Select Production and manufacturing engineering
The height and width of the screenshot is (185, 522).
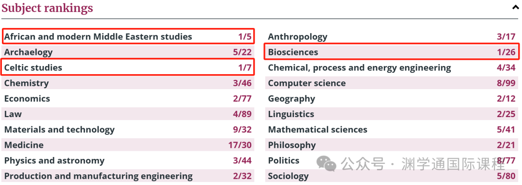coord(128,176)
